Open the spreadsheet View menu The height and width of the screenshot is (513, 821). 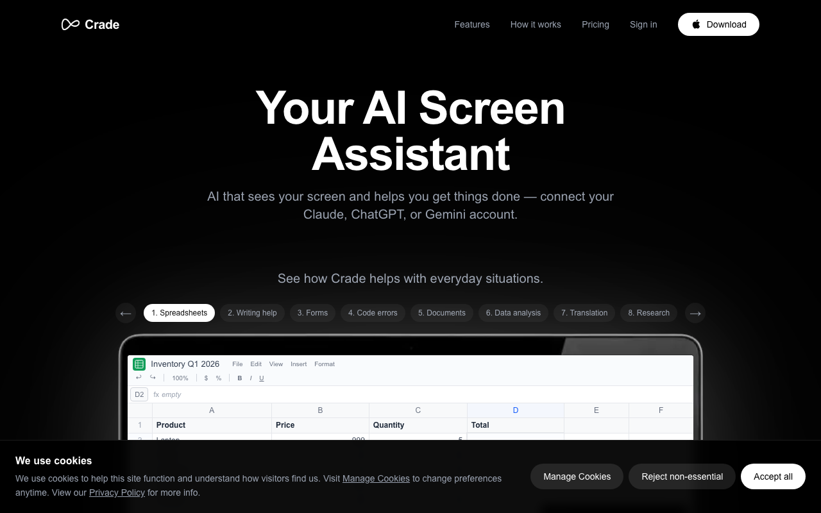click(x=276, y=364)
